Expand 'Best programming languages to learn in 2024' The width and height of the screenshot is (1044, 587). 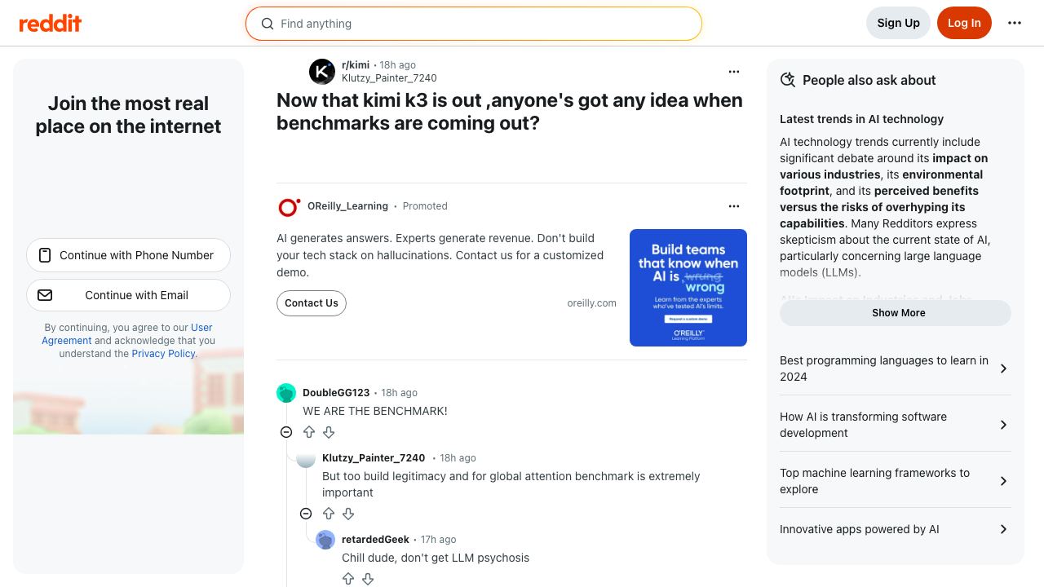tap(896, 369)
